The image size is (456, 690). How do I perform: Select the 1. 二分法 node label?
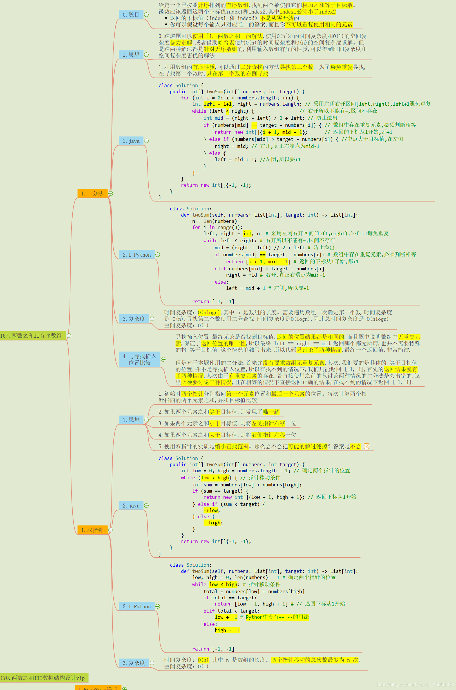click(x=93, y=193)
